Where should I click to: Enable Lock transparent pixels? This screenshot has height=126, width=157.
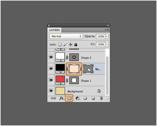click(60, 45)
